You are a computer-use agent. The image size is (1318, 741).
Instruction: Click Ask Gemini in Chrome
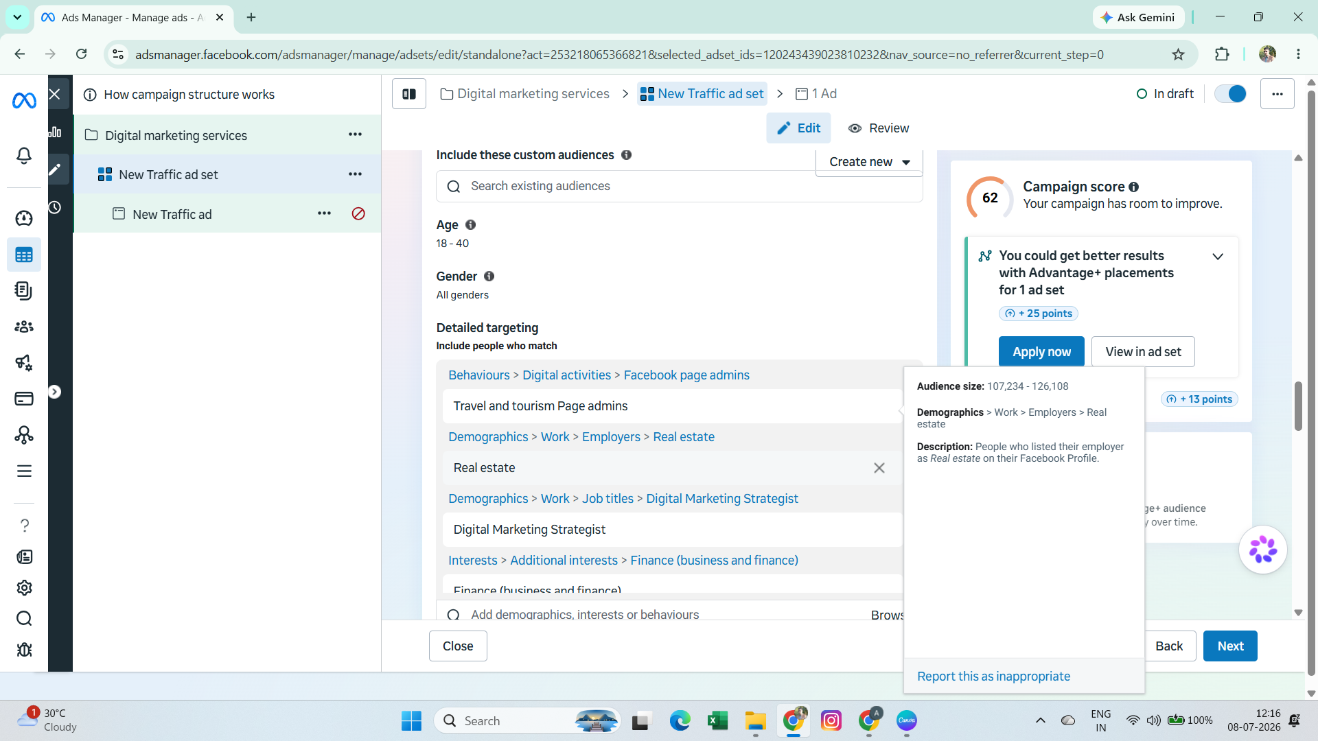(x=1138, y=17)
